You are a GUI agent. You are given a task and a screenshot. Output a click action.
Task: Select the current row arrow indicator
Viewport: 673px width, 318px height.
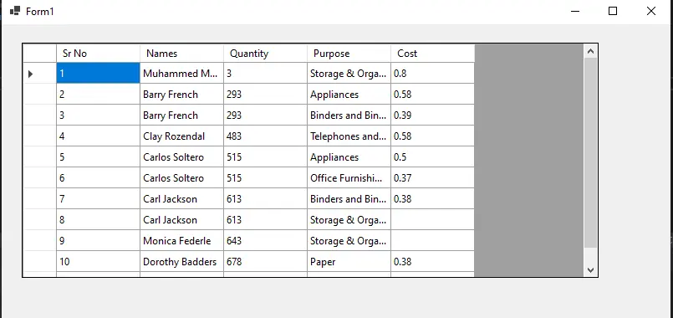point(30,74)
